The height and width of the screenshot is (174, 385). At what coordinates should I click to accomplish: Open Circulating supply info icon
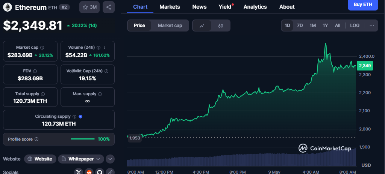click(x=74, y=117)
